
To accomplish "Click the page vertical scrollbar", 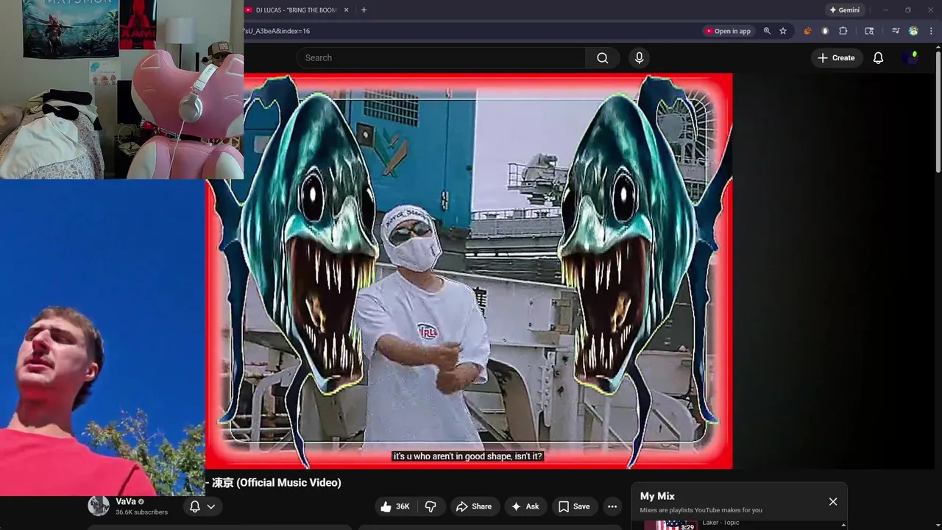I will [x=938, y=110].
